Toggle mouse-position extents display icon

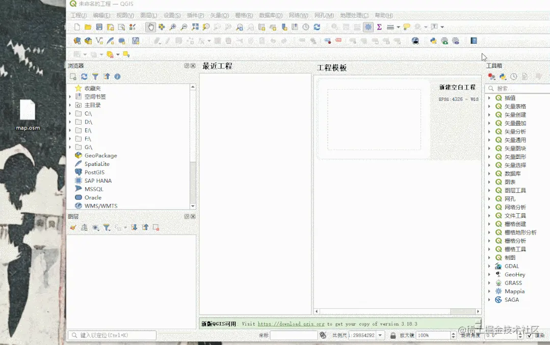[x=323, y=335]
